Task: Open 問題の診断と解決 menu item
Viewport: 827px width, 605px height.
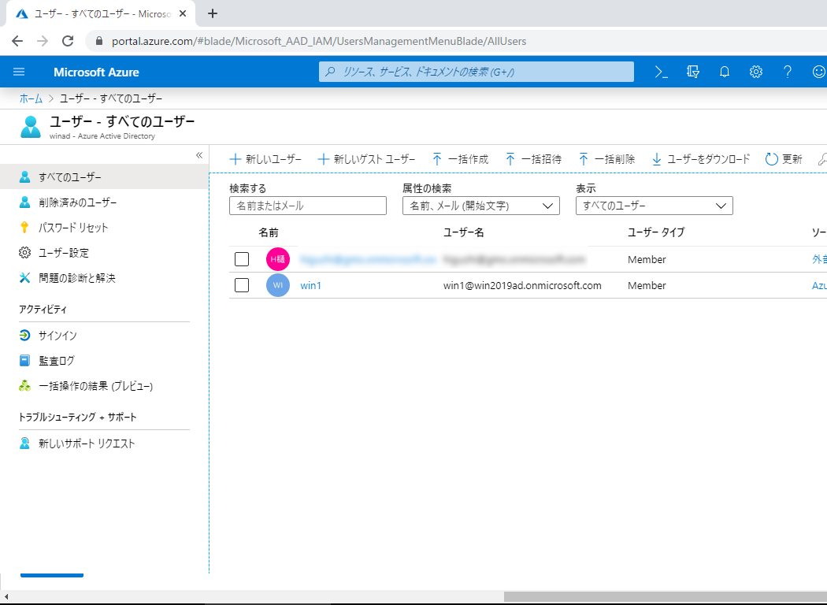Action: coord(105,278)
